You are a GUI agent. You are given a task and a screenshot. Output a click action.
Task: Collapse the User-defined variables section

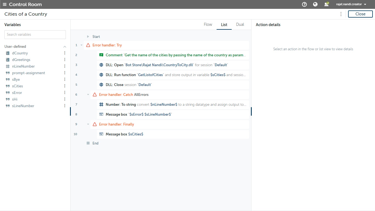65,47
